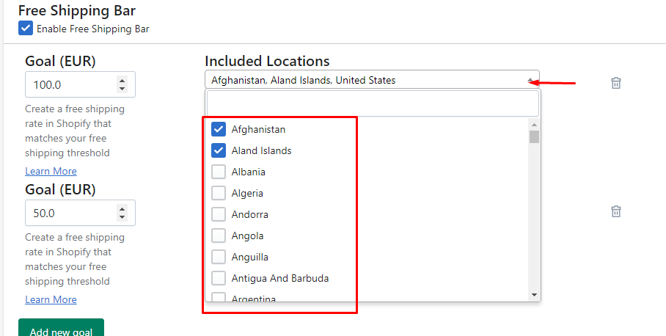Image resolution: width=666 pixels, height=336 pixels.
Task: Uncheck the Afghanistan checkbox
Action: point(219,129)
